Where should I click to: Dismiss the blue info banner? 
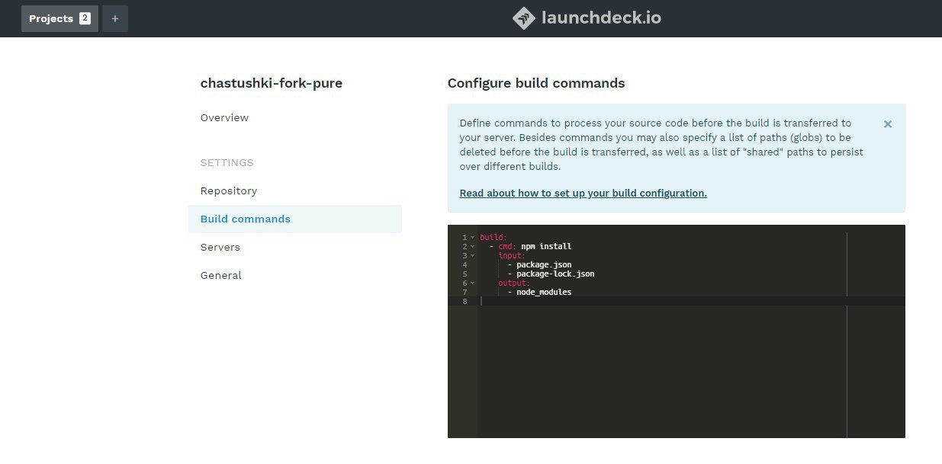(x=887, y=124)
